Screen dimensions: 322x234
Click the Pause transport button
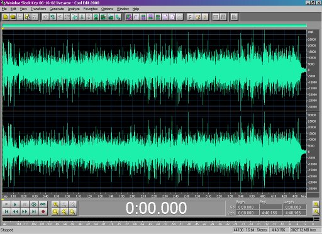click(x=25, y=204)
